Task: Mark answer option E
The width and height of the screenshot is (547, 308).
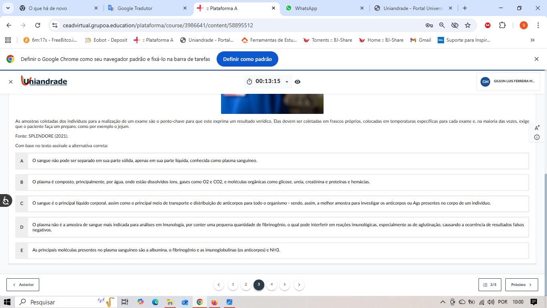Action: (x=22, y=250)
